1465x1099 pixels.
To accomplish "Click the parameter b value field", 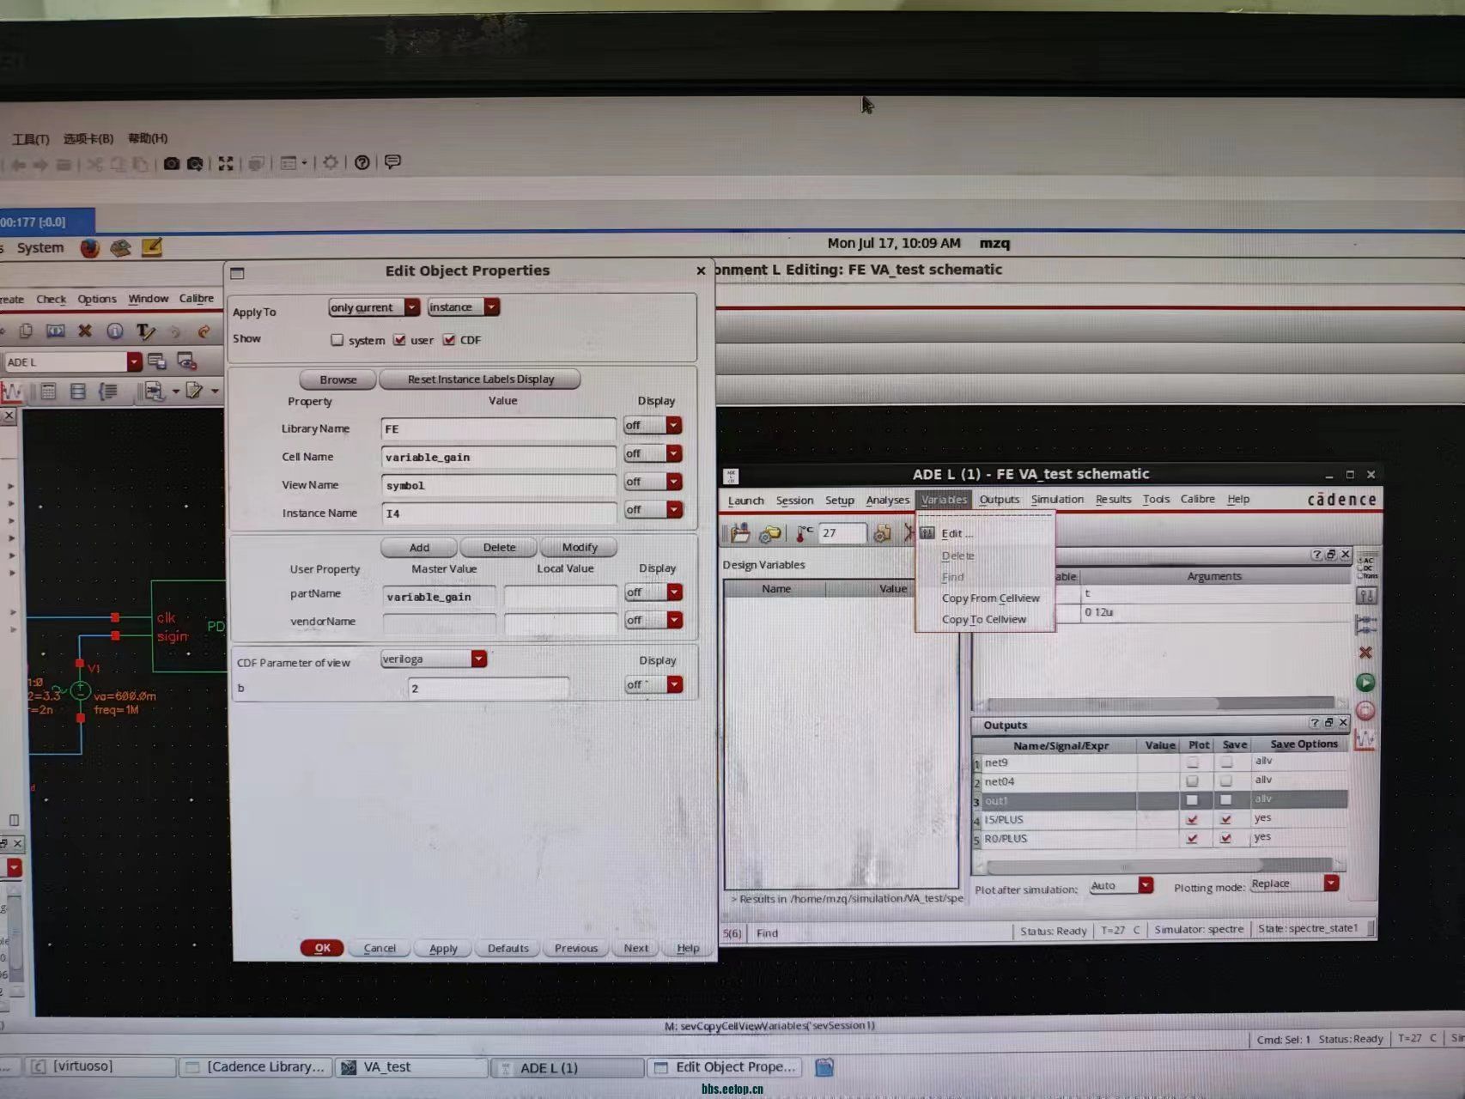I will click(x=489, y=689).
